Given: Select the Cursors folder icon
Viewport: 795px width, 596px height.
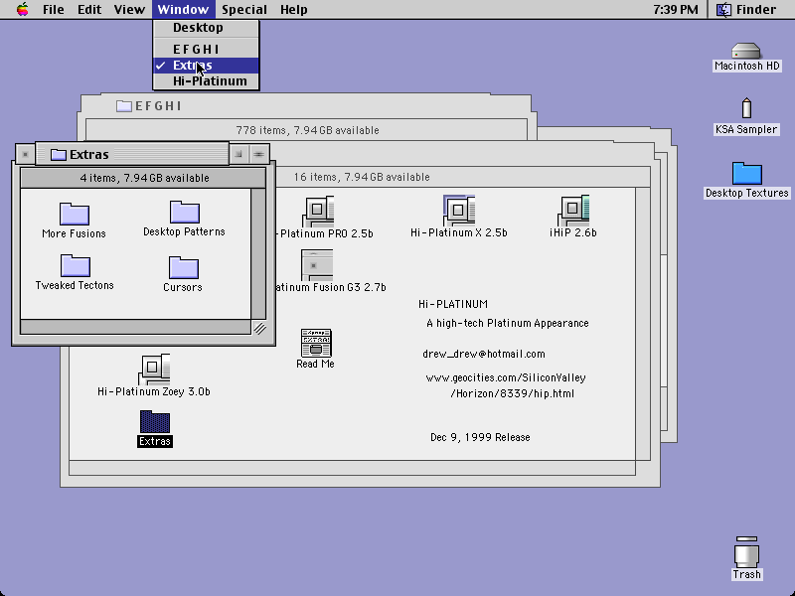Looking at the screenshot, I should coord(183,267).
